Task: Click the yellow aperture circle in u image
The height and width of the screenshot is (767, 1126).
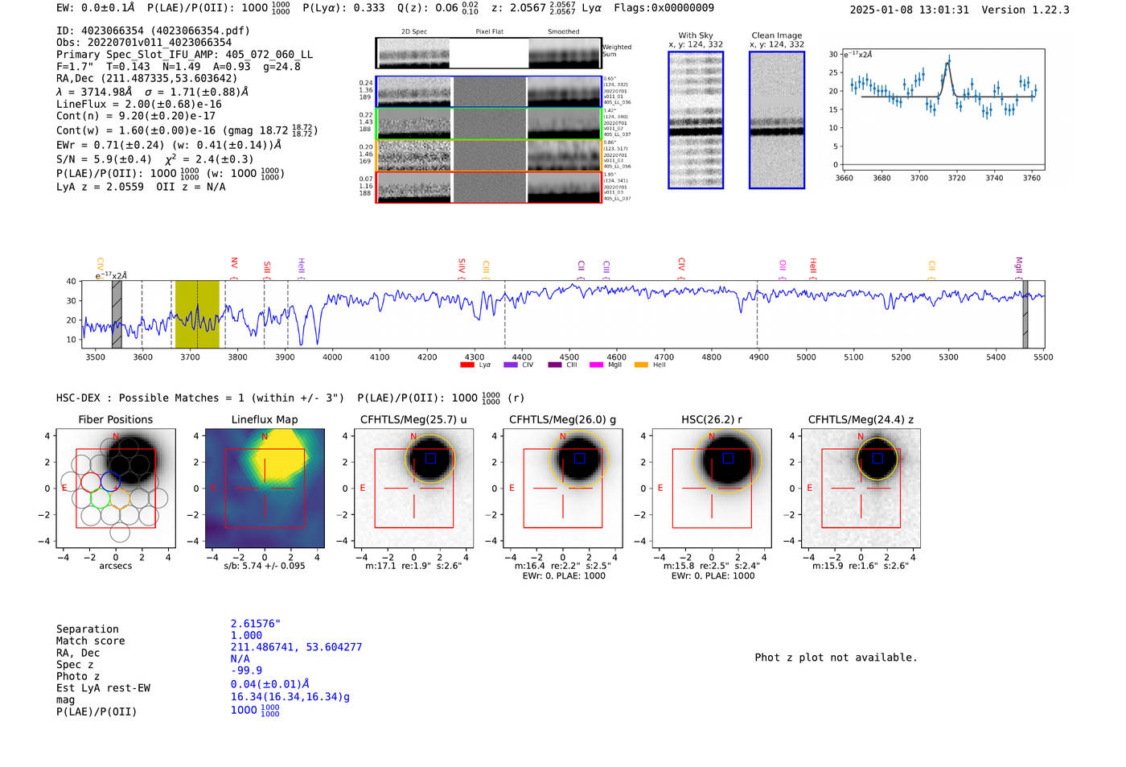Action: (x=430, y=459)
